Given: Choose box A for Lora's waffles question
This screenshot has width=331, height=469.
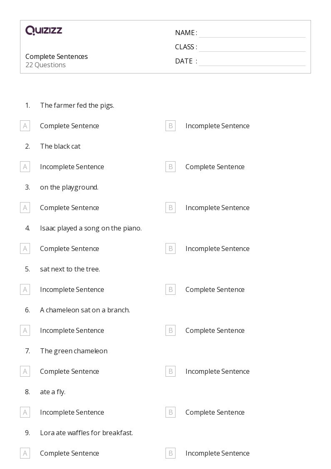Looking at the screenshot, I should 25,453.
